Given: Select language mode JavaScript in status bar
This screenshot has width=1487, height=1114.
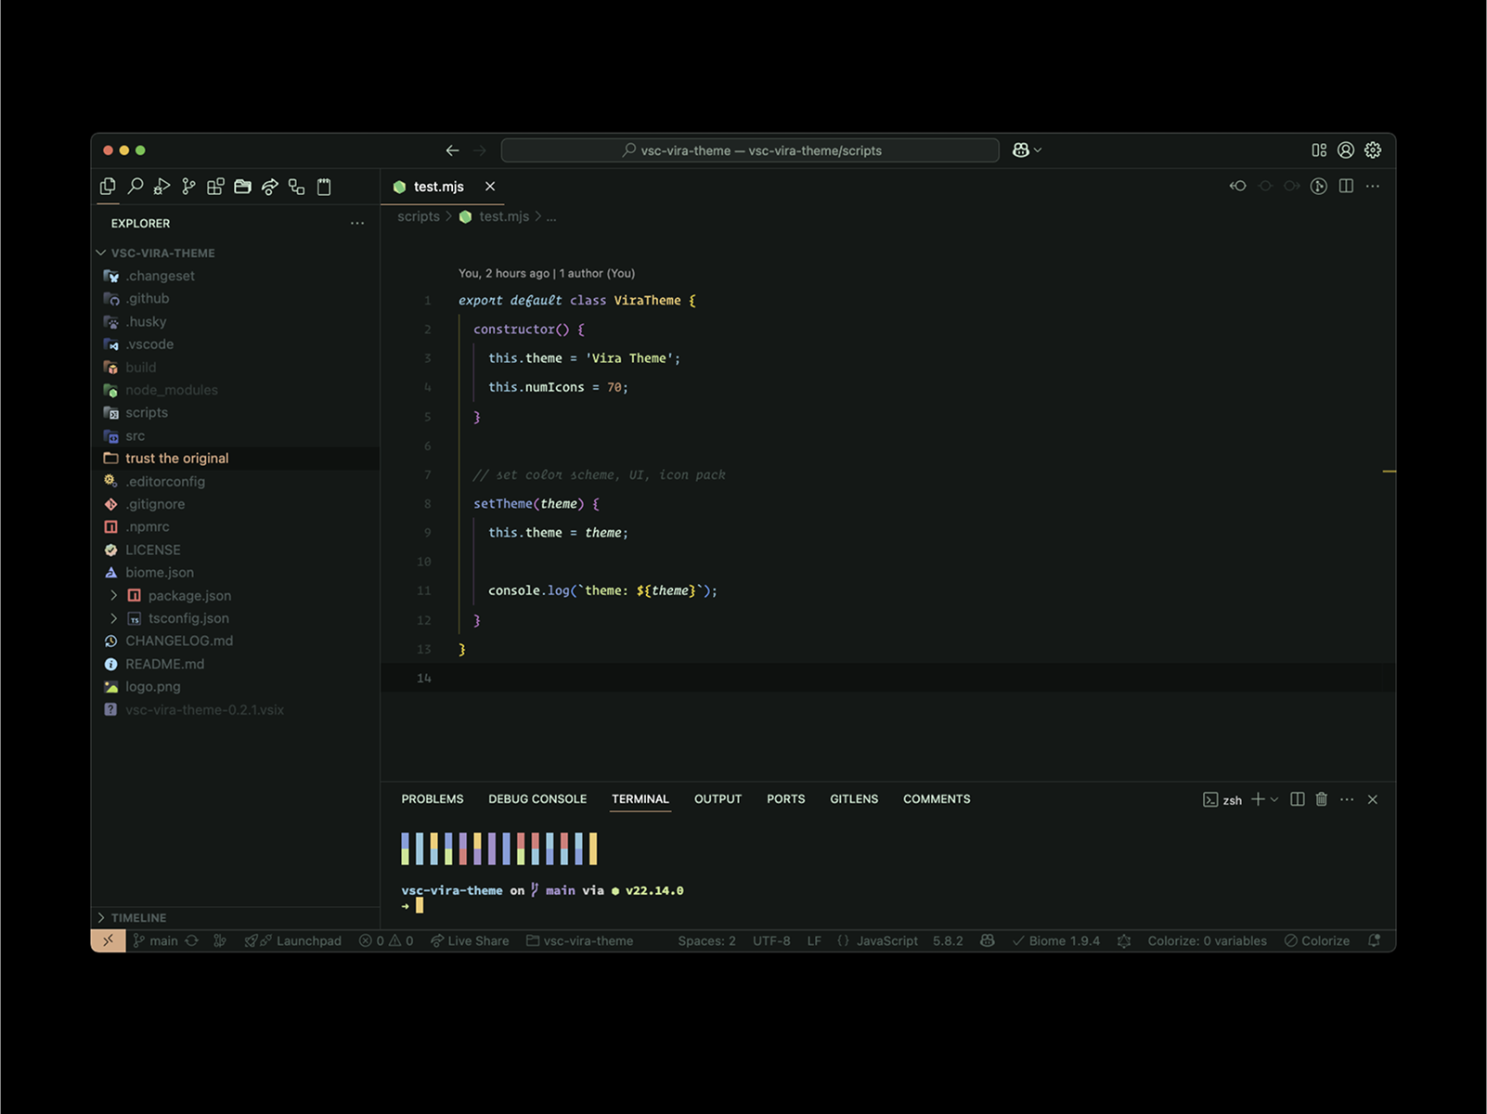Looking at the screenshot, I should pyautogui.click(x=887, y=940).
